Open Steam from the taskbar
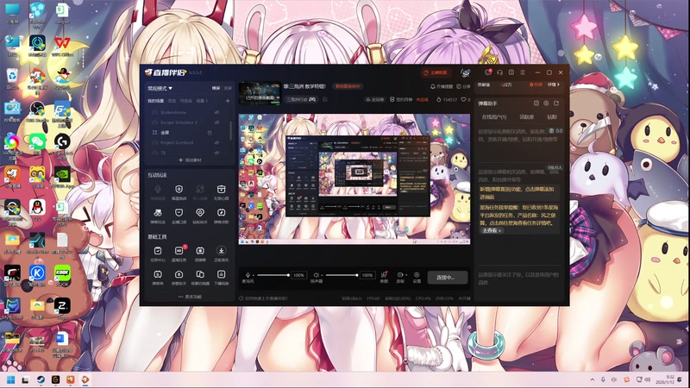This screenshot has width=690, height=388. tap(40, 379)
